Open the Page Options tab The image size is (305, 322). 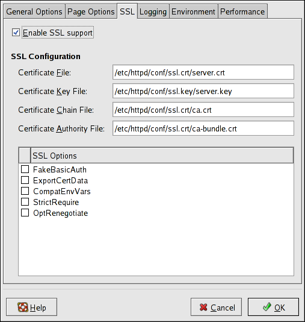pyautogui.click(x=91, y=11)
